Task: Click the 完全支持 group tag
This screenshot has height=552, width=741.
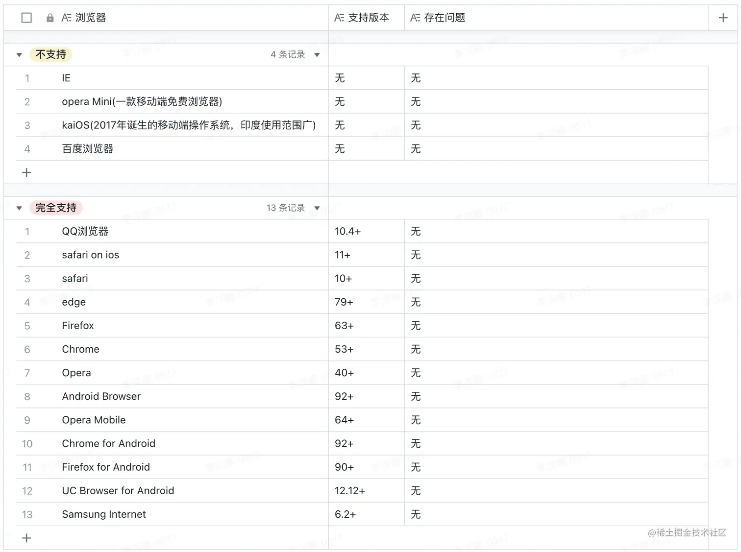Action: click(56, 208)
